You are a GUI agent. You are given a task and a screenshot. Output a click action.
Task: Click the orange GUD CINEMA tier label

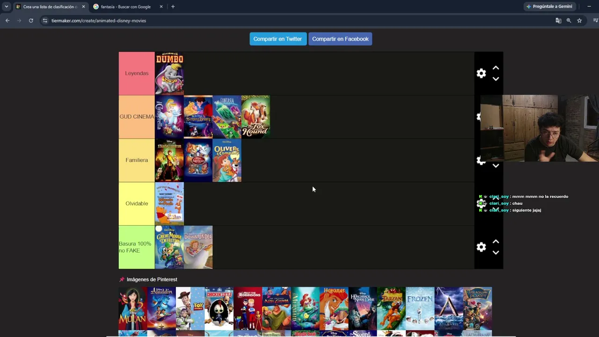[x=137, y=117]
